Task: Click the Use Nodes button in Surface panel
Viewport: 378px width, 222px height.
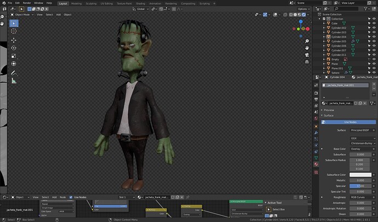Action: 348,122
